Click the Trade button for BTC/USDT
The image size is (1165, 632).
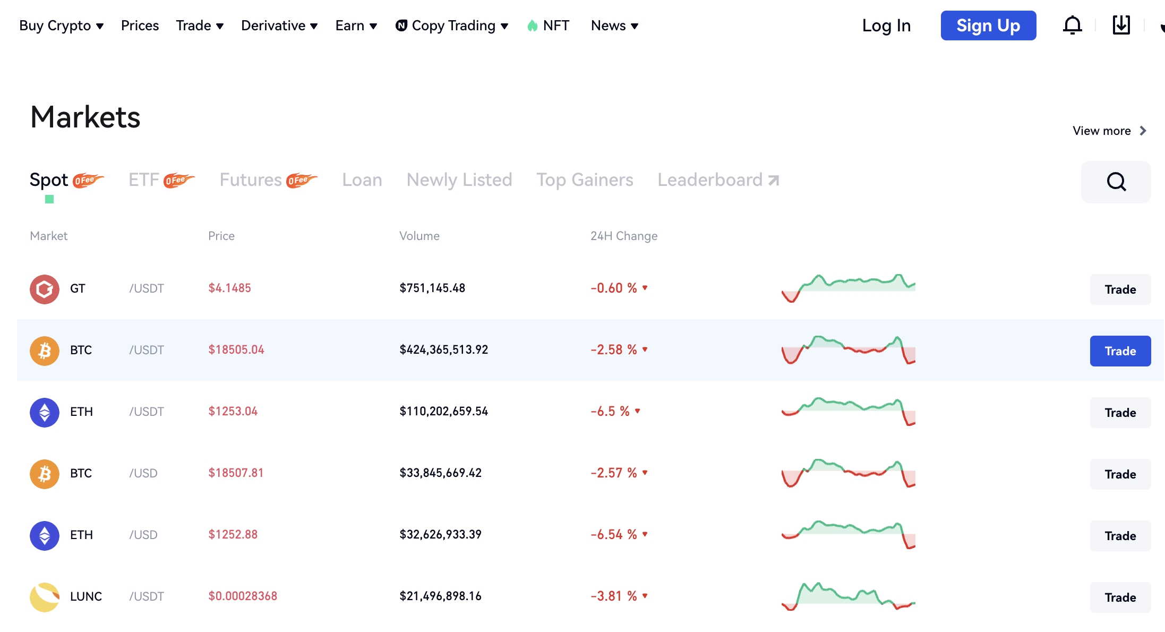tap(1120, 350)
